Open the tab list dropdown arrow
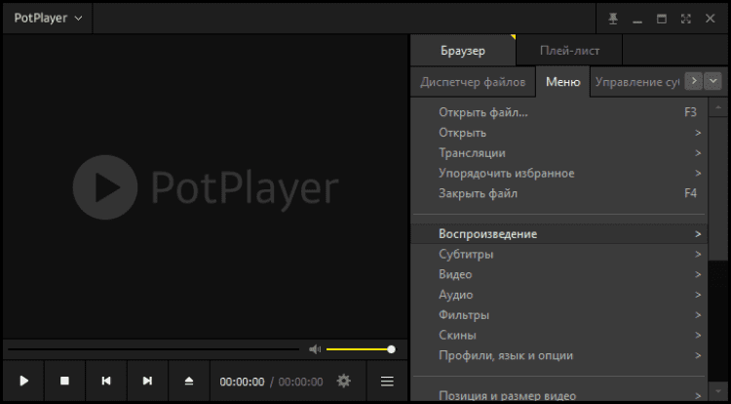Screen dimensions: 731x404 coord(712,81)
